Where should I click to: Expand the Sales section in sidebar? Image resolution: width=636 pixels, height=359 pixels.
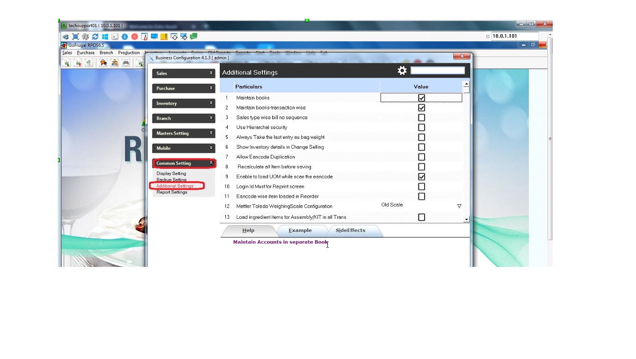(184, 73)
